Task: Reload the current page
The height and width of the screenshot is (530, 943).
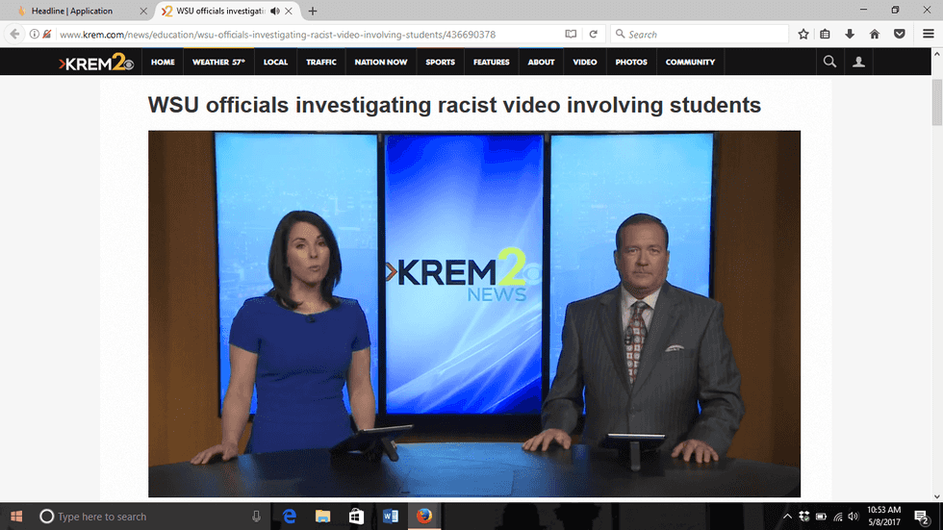Action: [593, 35]
